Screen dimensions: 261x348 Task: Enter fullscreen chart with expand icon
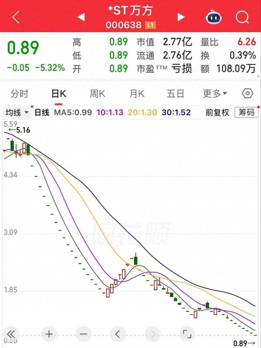point(187,334)
